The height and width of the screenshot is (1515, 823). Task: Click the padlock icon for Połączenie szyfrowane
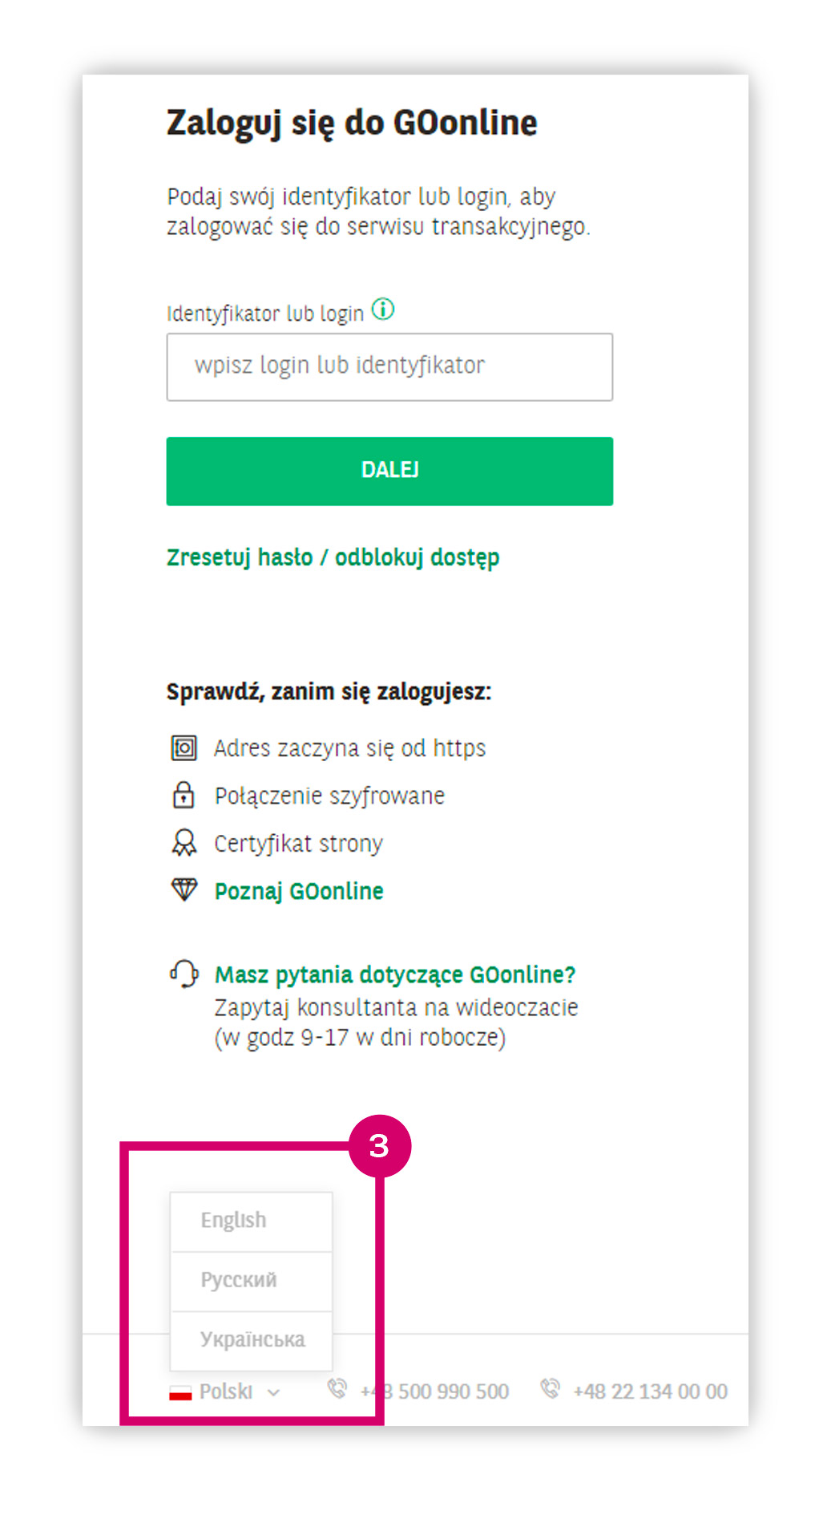coord(184,795)
